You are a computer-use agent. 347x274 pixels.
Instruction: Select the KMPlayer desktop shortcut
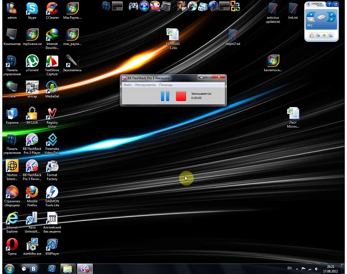click(52, 247)
